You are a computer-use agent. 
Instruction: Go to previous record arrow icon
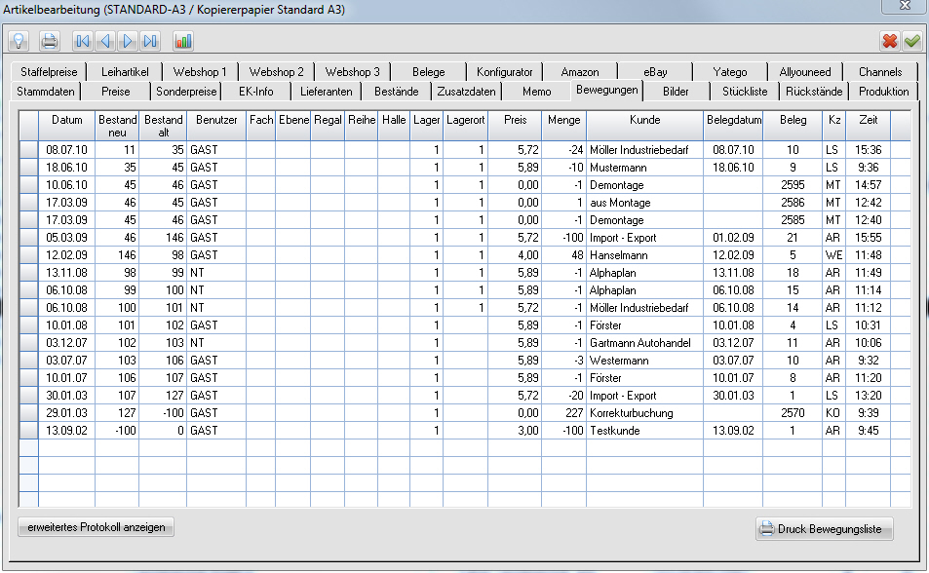(x=105, y=41)
